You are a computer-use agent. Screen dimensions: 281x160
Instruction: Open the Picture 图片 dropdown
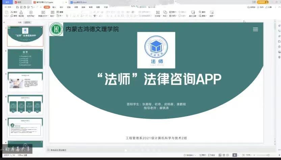pos(173,12)
